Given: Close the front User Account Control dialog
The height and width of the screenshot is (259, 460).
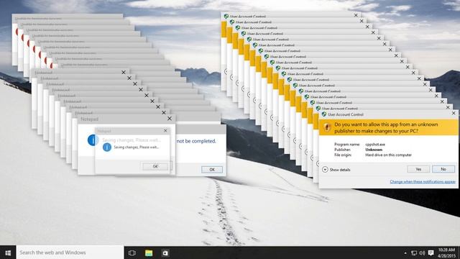Looking at the screenshot, I should pyautogui.click(x=454, y=113).
